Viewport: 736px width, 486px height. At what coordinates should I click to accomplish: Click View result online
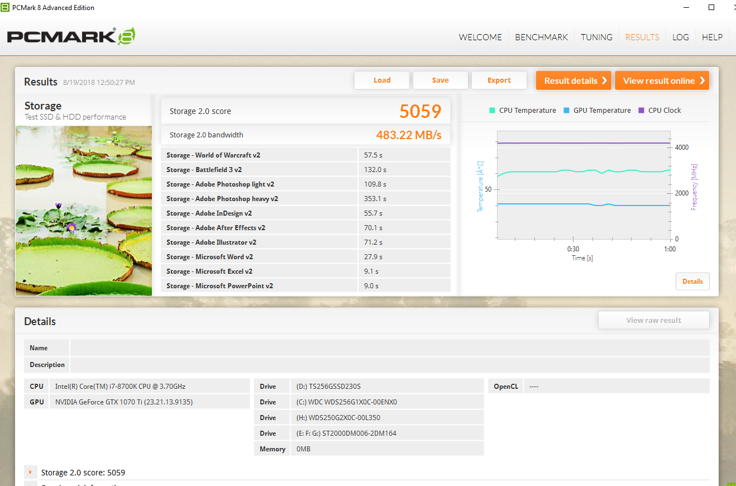click(662, 80)
